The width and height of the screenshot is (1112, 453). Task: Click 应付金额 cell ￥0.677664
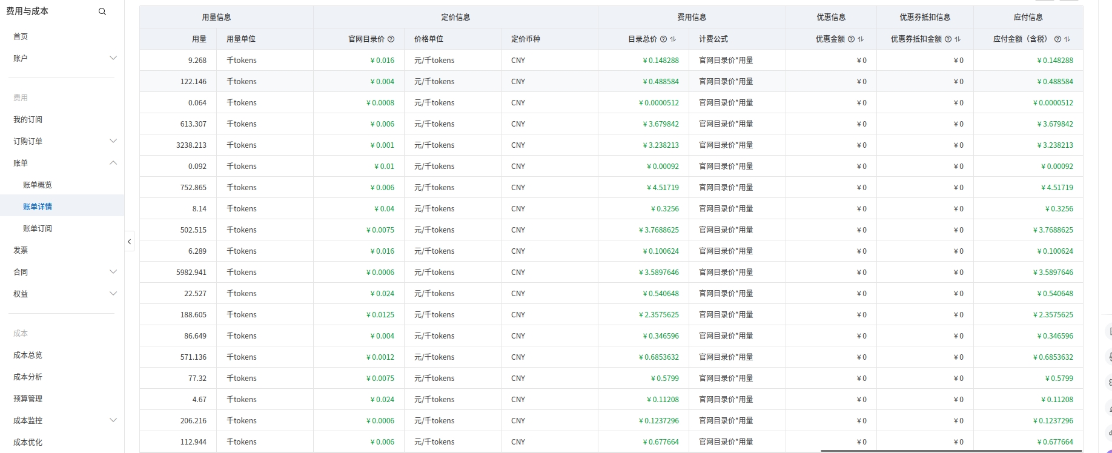[x=1055, y=441]
